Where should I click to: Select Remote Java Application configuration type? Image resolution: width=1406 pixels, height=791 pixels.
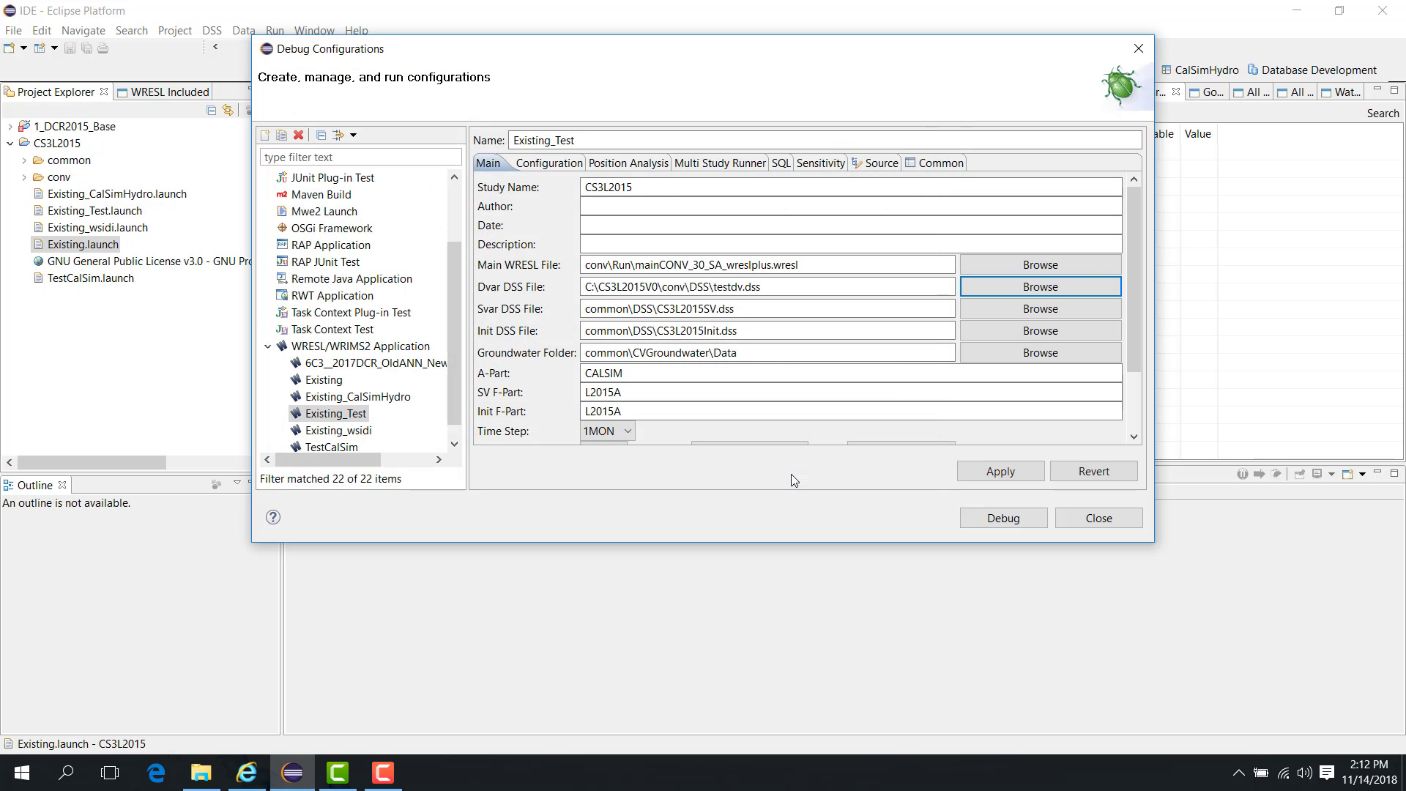coord(351,279)
